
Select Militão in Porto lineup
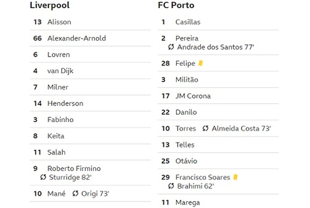pyautogui.click(x=187, y=80)
